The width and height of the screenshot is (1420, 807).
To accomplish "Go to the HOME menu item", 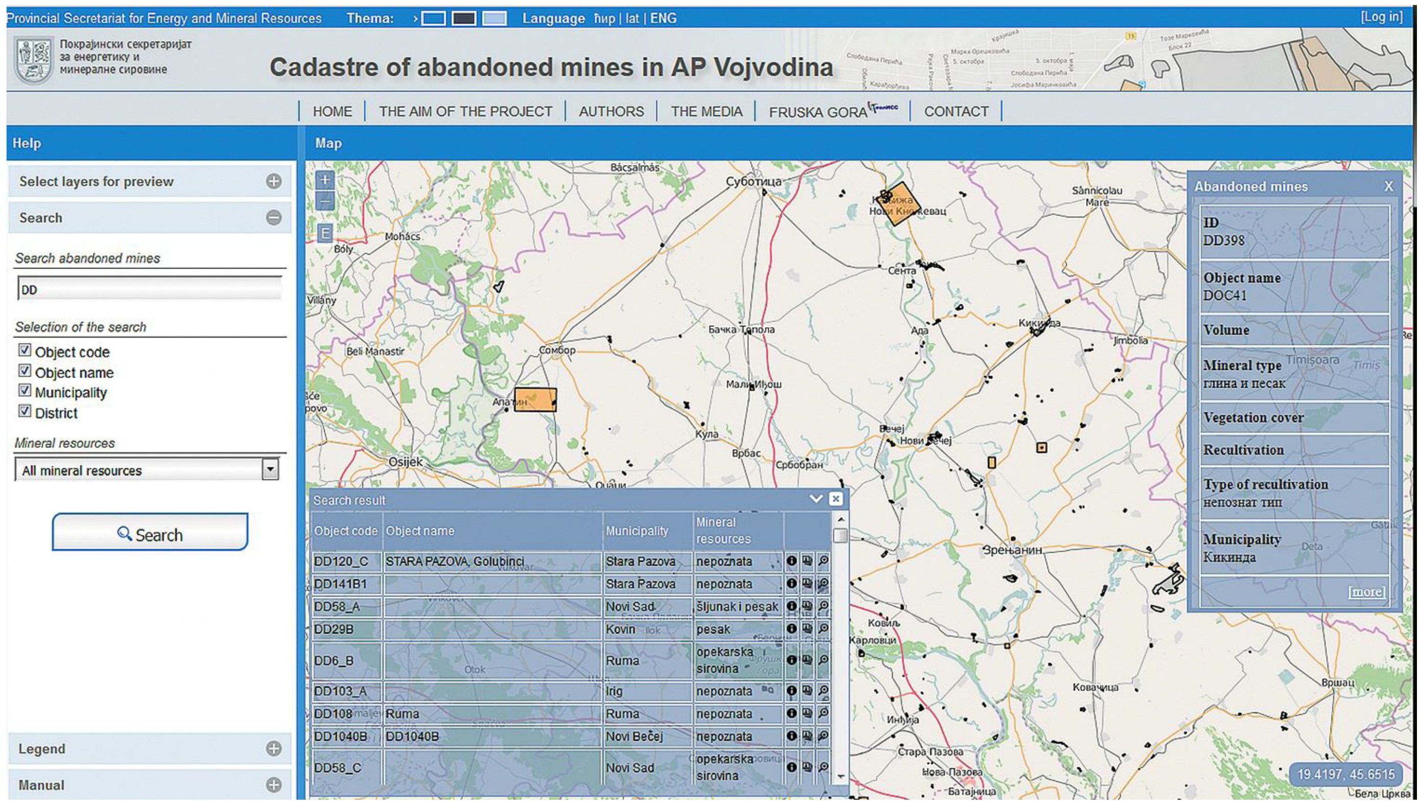I will tap(332, 111).
